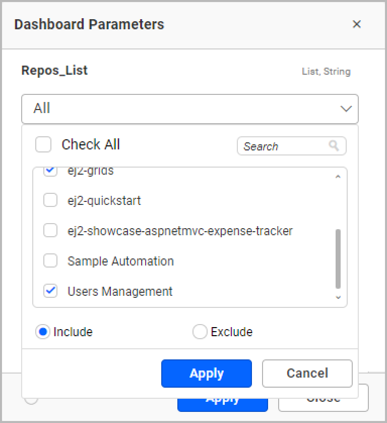The height and width of the screenshot is (423, 387).
Task: Click the search magnifier icon
Action: 334,146
